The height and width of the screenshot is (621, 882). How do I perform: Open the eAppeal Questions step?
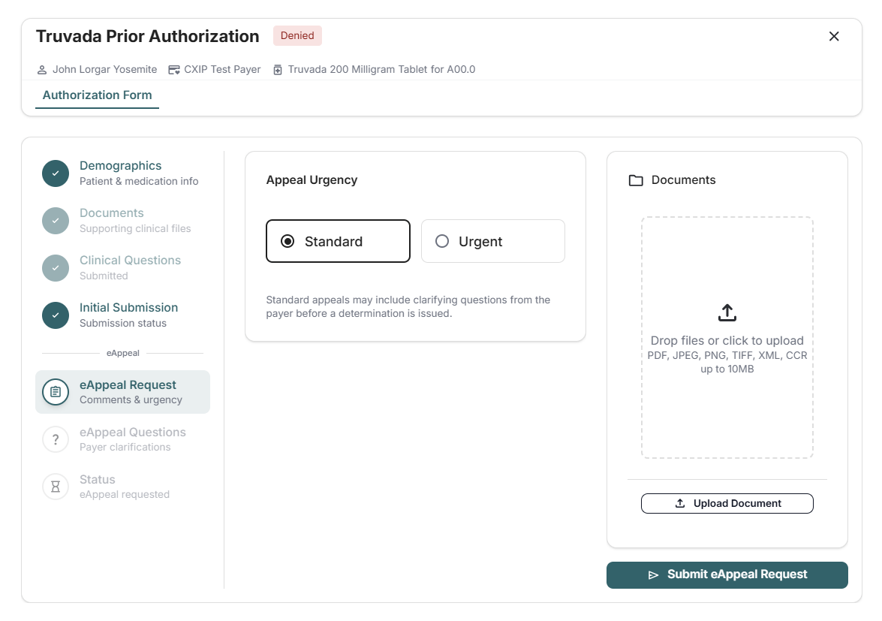click(x=122, y=439)
